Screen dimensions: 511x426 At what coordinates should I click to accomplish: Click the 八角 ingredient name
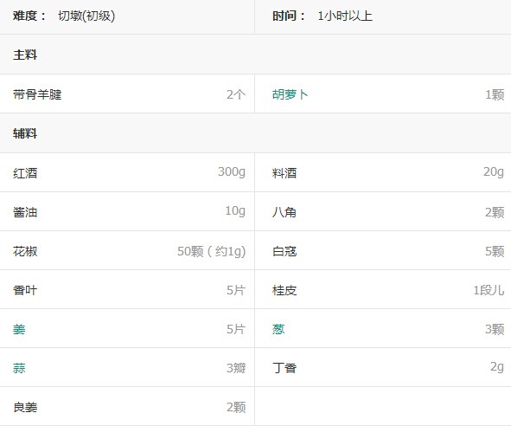(284, 212)
